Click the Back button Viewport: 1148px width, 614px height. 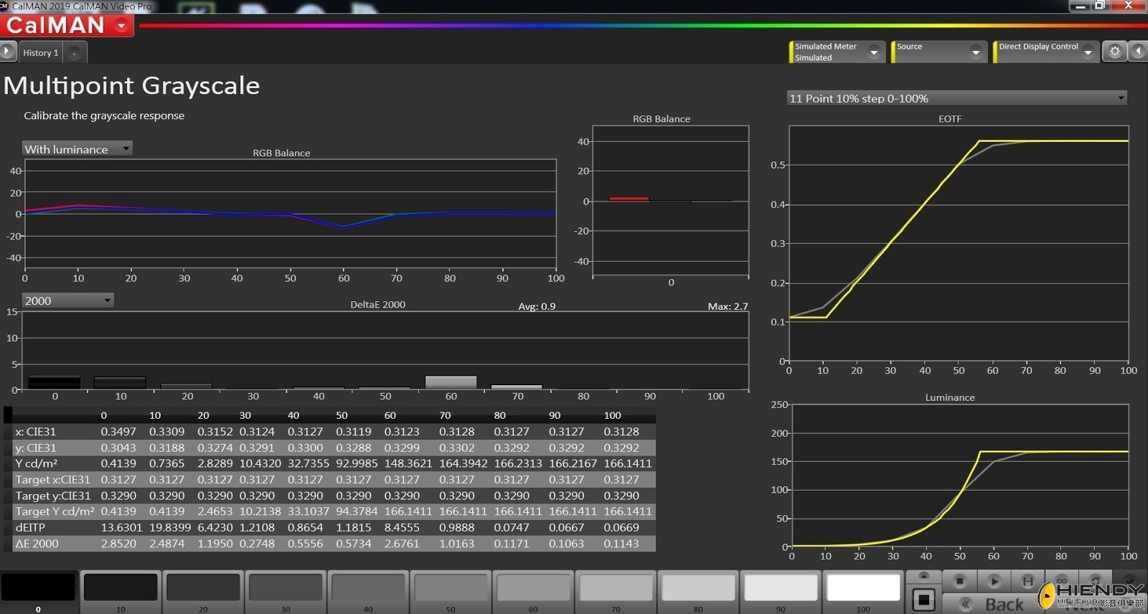994,604
